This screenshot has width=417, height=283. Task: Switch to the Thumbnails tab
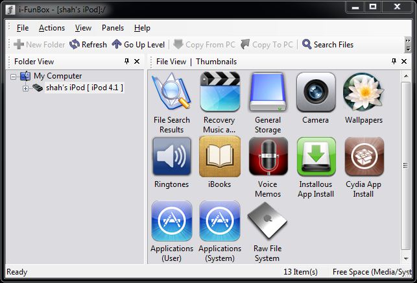pyautogui.click(x=217, y=62)
